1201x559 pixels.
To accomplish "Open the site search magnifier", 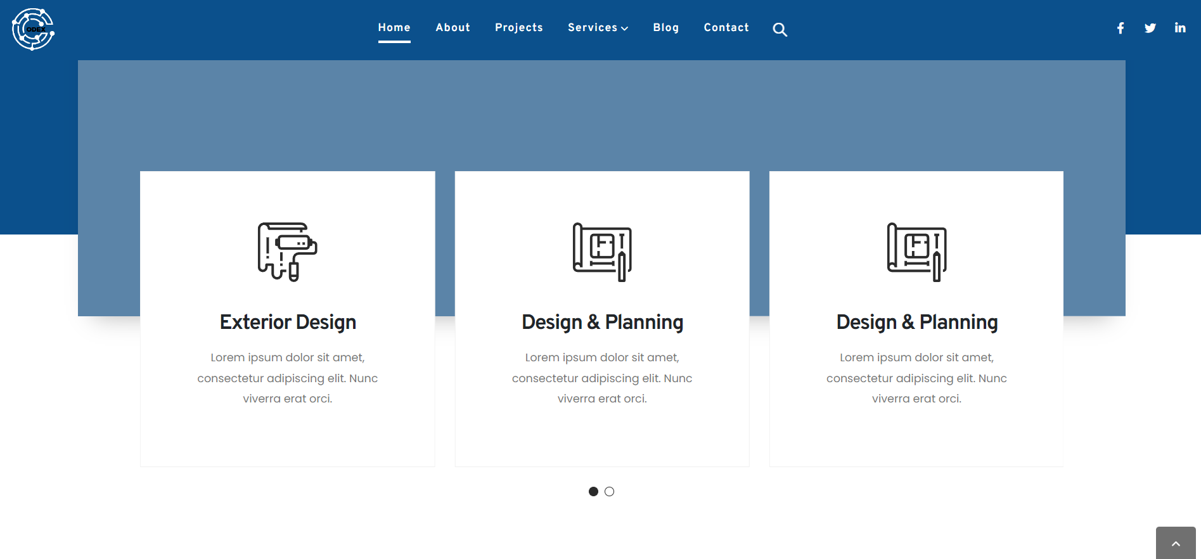I will (780, 30).
